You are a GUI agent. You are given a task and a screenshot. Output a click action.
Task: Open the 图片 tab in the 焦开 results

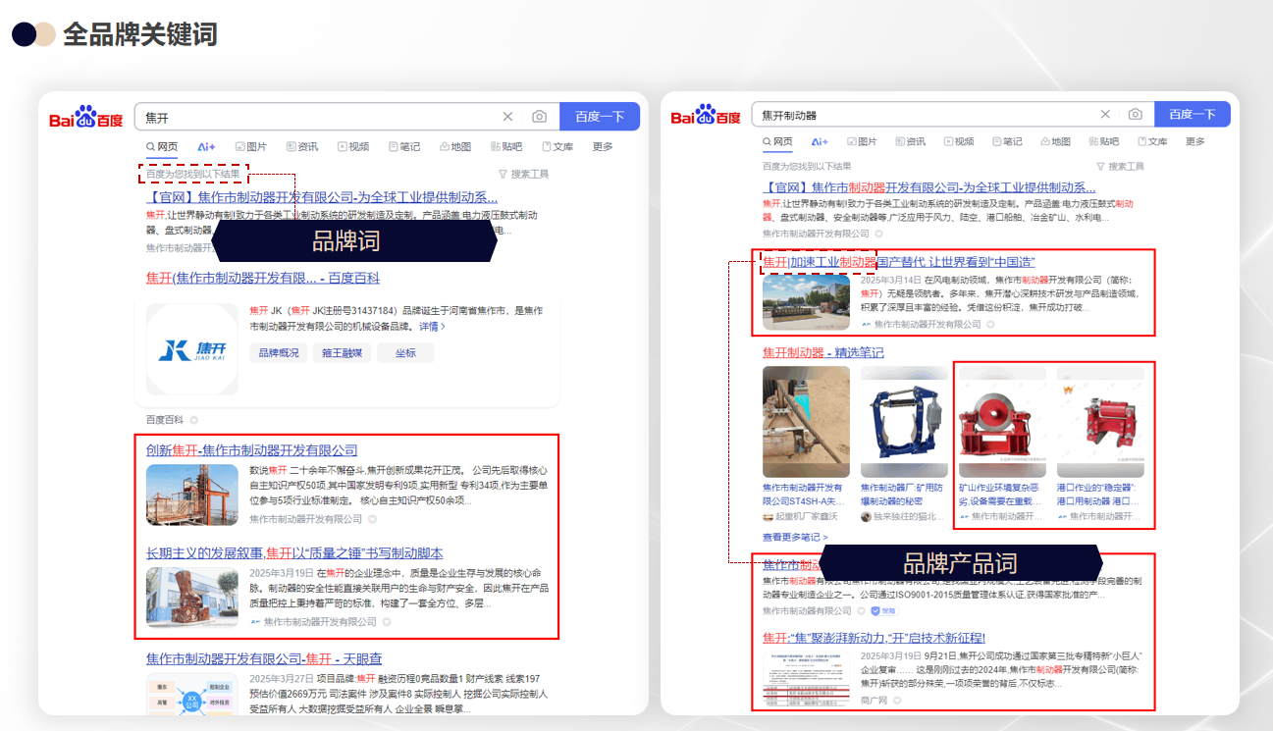tap(250, 147)
